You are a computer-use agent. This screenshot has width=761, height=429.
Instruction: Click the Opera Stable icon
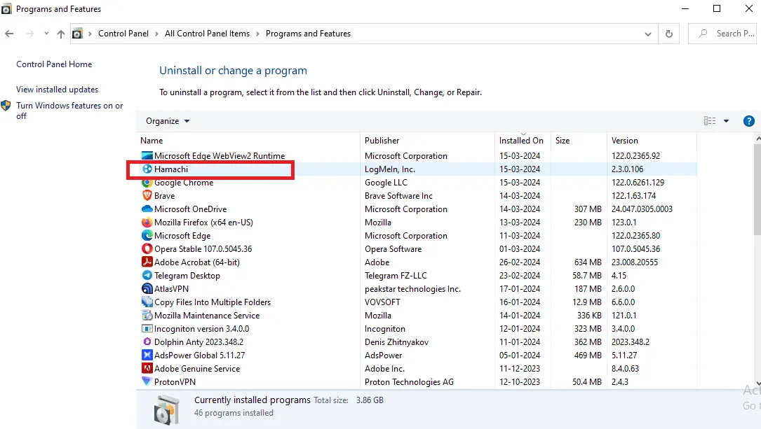[147, 249]
